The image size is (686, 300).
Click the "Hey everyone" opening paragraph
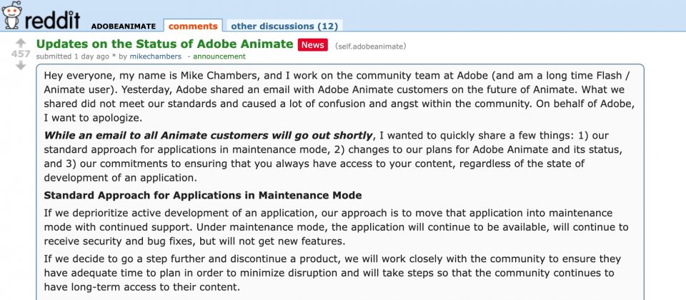[x=336, y=96]
